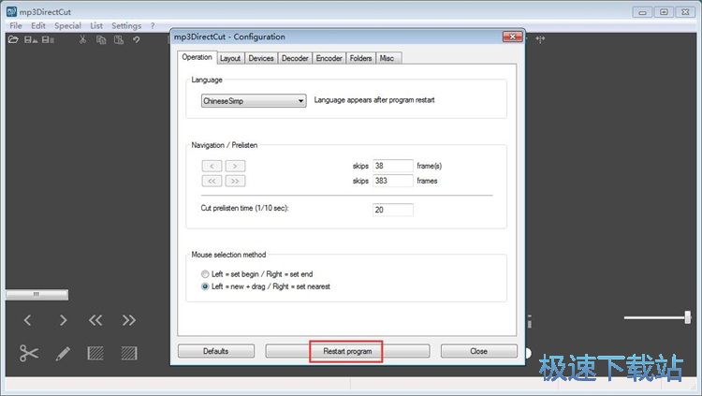Screen dimensions: 702x396
Task: Click the Defaults button
Action: coord(216,351)
